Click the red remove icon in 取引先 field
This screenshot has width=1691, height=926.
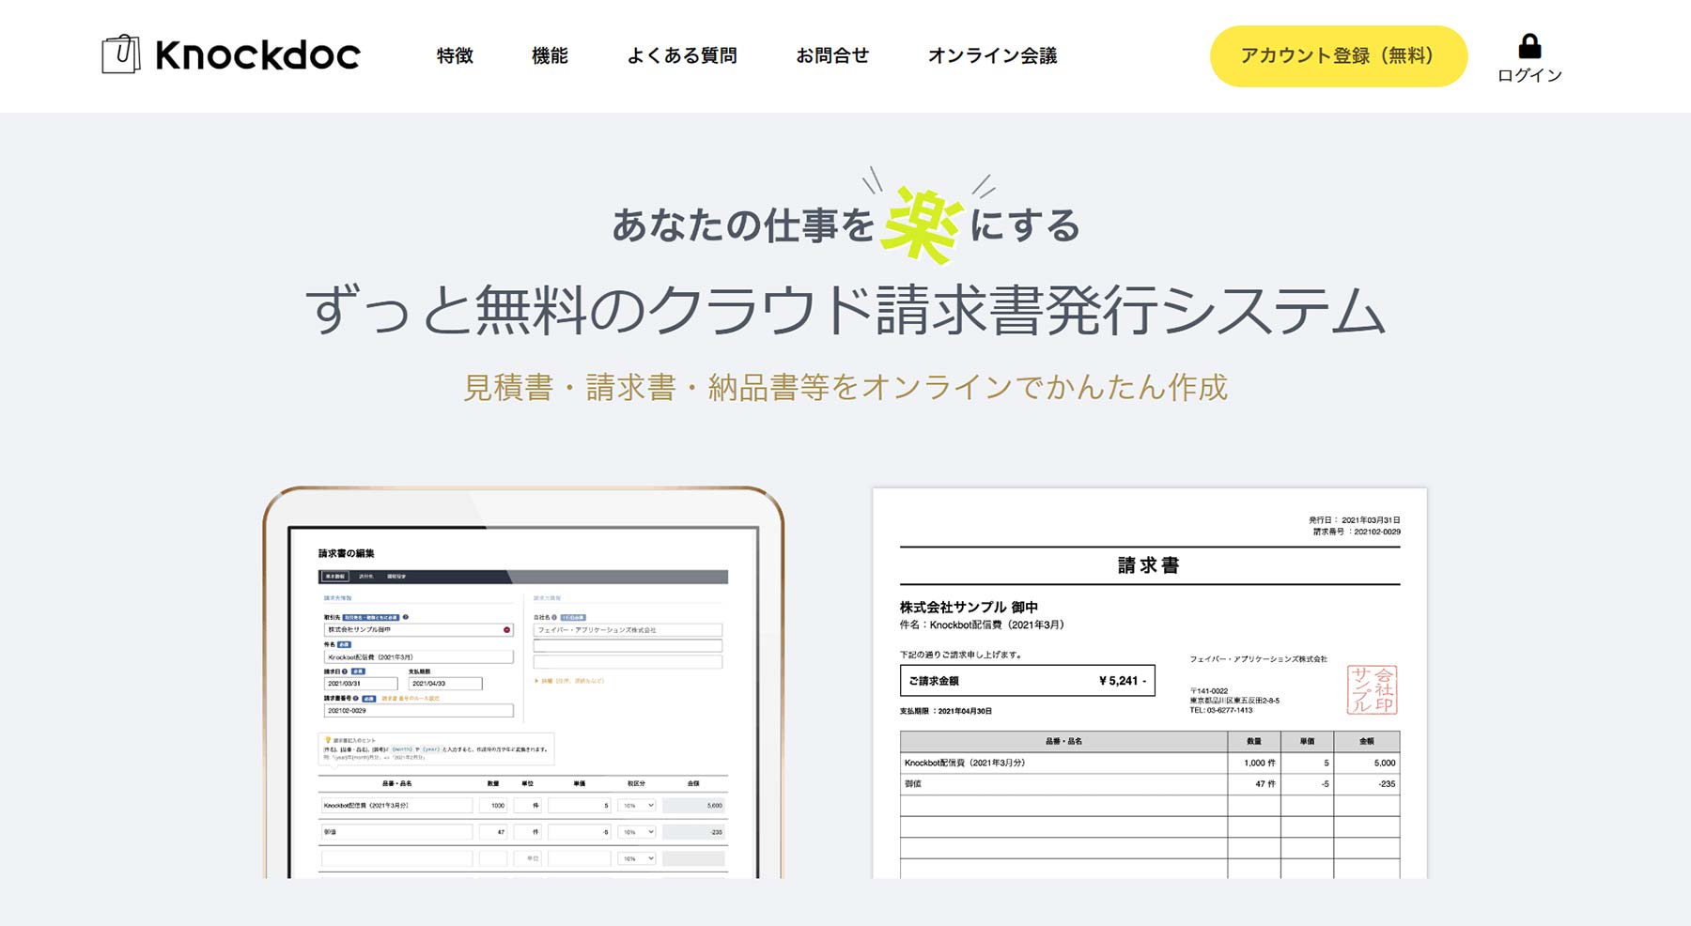(x=506, y=630)
